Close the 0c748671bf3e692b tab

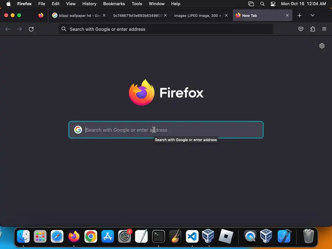pyautogui.click(x=165, y=15)
